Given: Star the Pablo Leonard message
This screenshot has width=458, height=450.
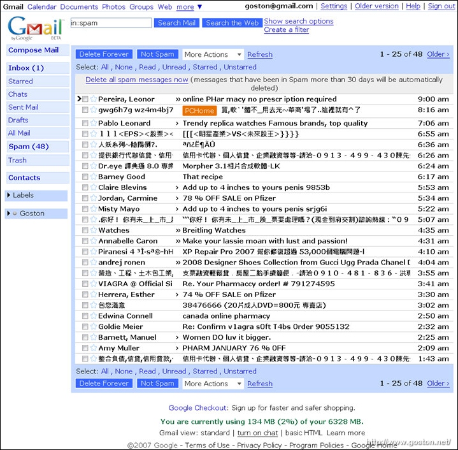Looking at the screenshot, I should click(94, 123).
